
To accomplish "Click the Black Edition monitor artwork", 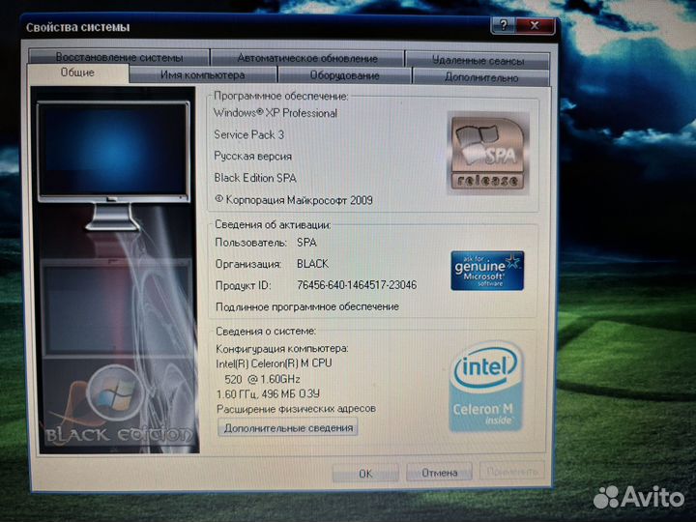I will click(116, 270).
